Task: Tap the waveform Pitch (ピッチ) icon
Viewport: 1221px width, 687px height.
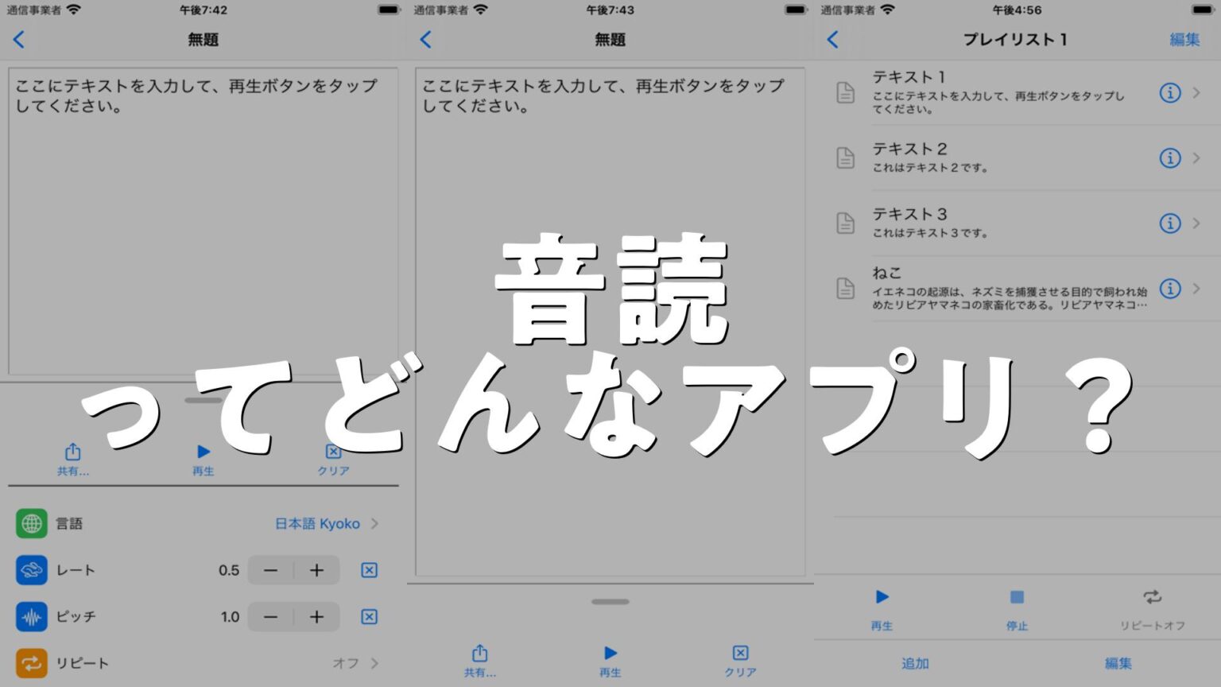Action: pyautogui.click(x=31, y=616)
